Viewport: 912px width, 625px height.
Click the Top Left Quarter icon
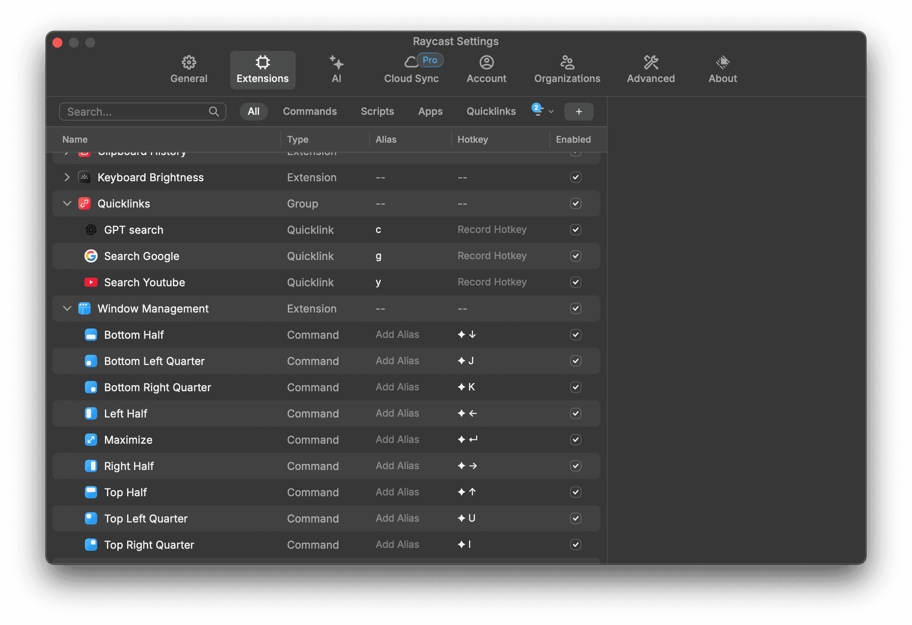coord(91,518)
